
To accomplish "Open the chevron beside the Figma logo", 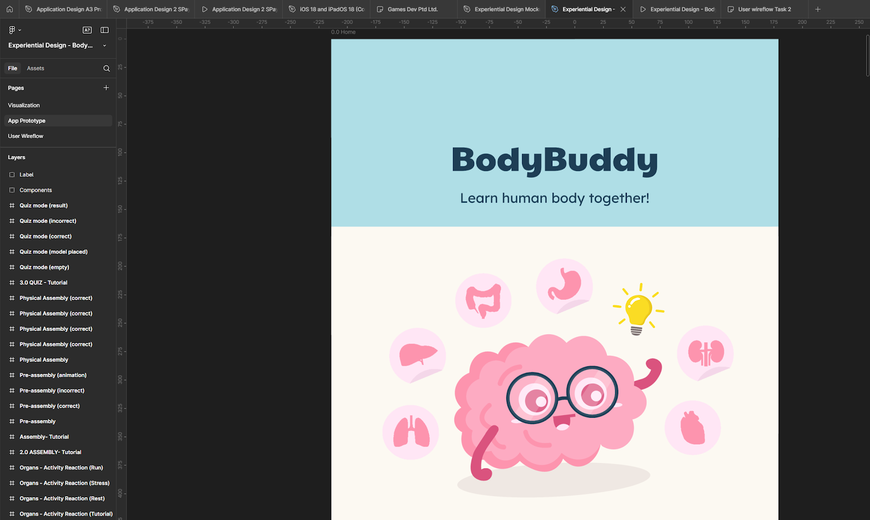I will tap(20, 30).
